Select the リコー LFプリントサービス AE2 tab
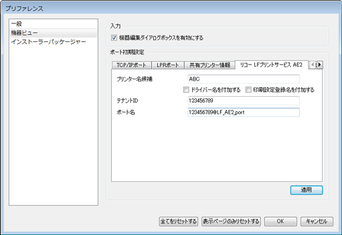Viewport: 342px width, 235px height. (x=271, y=65)
